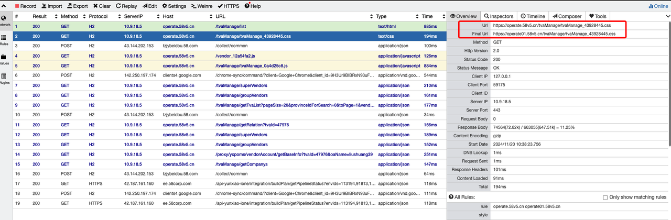The height and width of the screenshot is (220, 671).
Task: Open Settings from the toolbar
Action: (174, 6)
